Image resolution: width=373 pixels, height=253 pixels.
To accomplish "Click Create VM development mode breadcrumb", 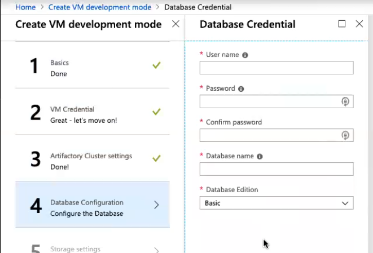I will tap(100, 7).
